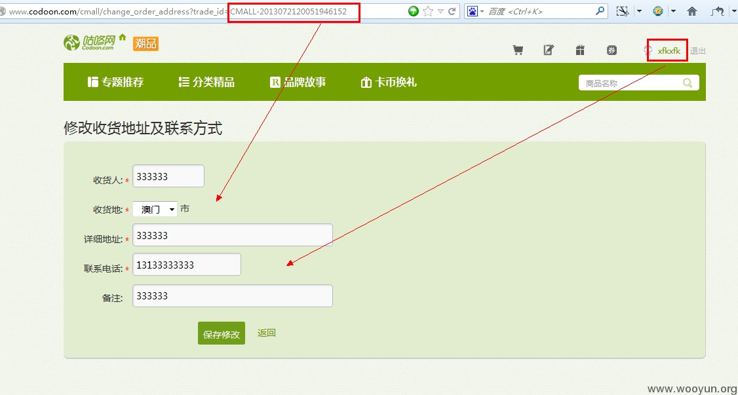Open the address bar history dropdown arrow
Viewport: 738px width, 395px height.
point(440,11)
